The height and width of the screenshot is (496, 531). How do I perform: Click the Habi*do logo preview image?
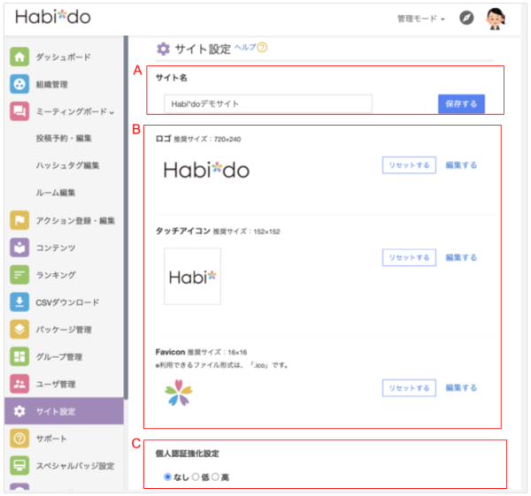click(206, 170)
